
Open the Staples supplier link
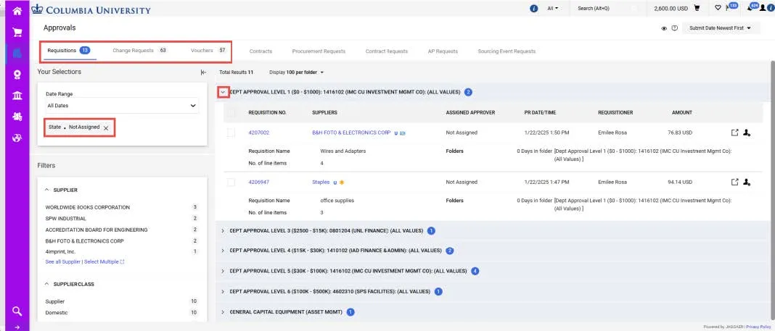pos(321,182)
